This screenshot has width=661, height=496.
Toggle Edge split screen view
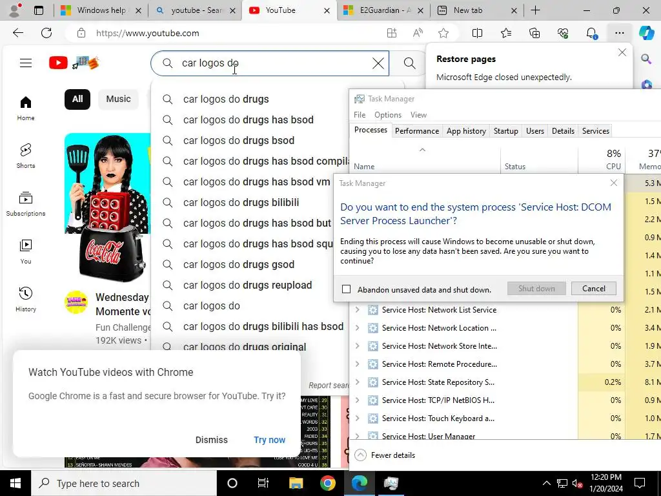[477, 33]
